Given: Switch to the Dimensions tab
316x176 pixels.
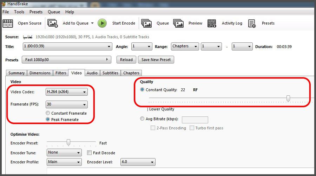Looking at the screenshot, I should coord(40,73).
